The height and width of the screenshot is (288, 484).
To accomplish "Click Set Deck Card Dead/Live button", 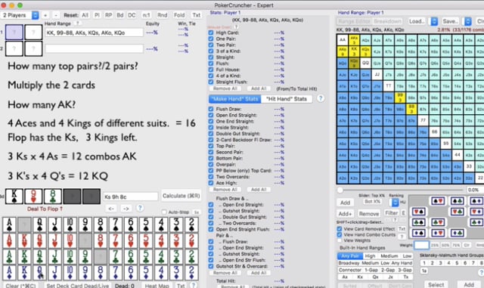I will [x=77, y=286].
